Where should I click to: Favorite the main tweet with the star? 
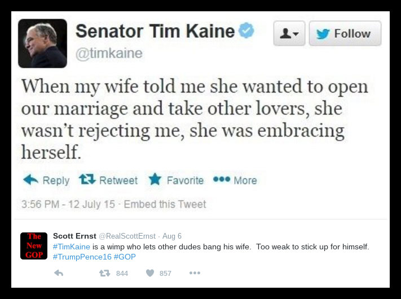[x=155, y=180]
